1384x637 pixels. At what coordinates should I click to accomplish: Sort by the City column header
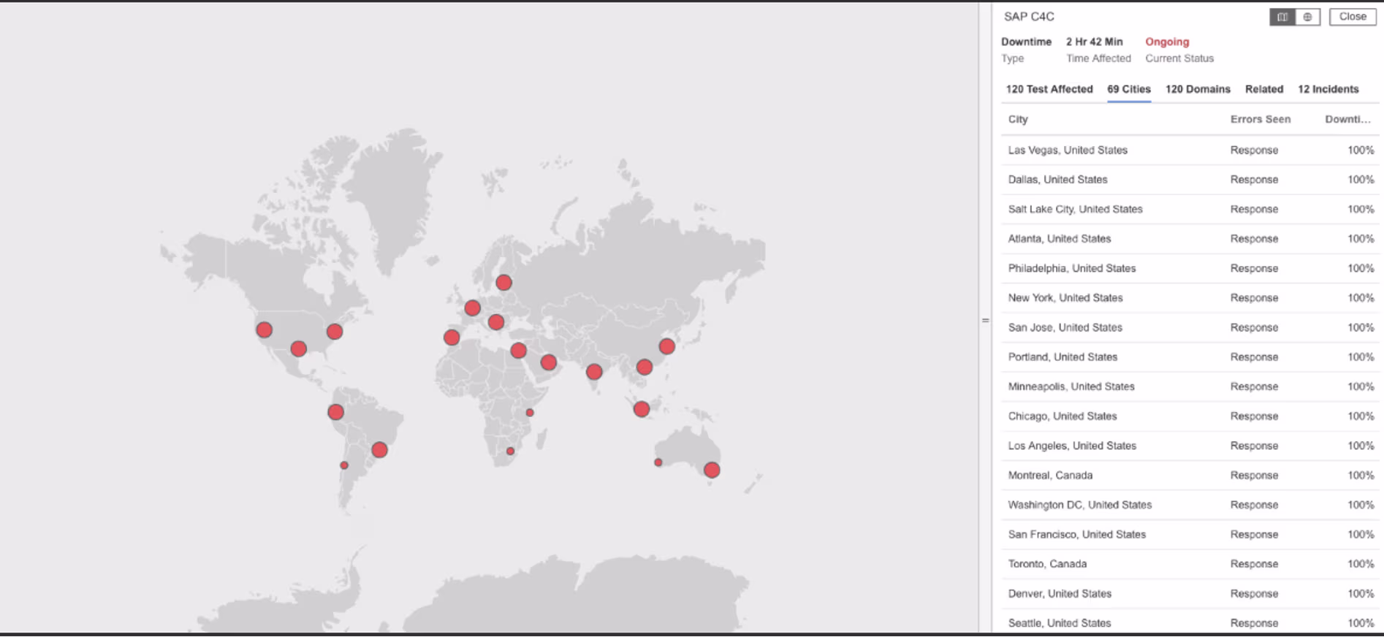pyautogui.click(x=1018, y=119)
